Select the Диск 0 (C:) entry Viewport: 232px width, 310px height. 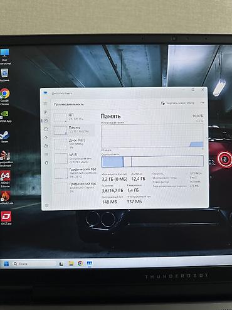pos(75,144)
